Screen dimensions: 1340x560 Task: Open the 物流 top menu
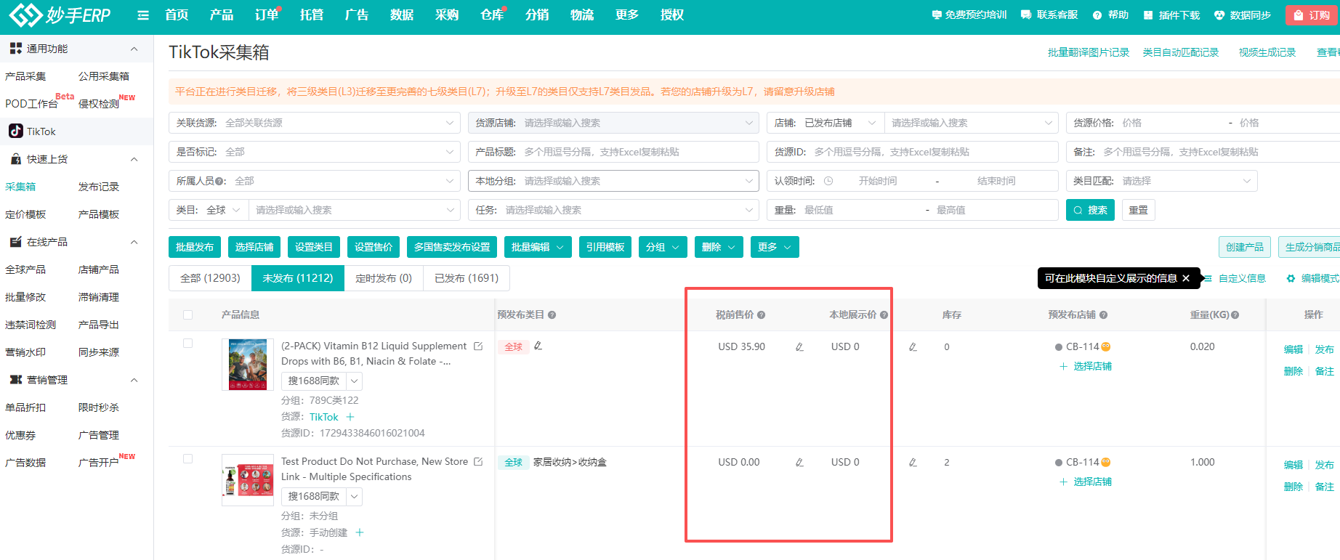[x=582, y=15]
